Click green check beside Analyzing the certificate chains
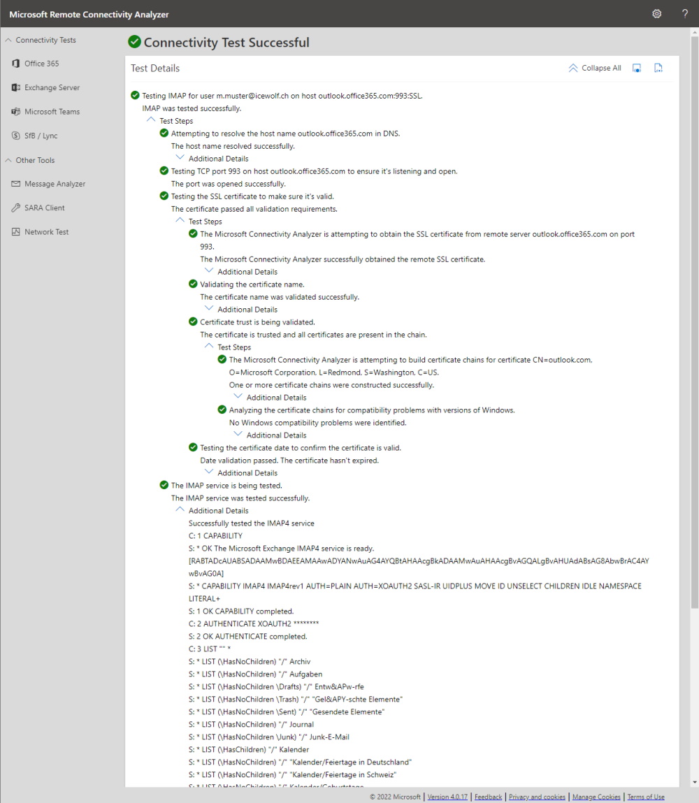Image resolution: width=699 pixels, height=803 pixels. pos(222,410)
